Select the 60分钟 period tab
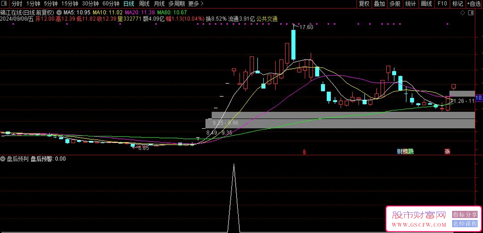 coord(111,4)
